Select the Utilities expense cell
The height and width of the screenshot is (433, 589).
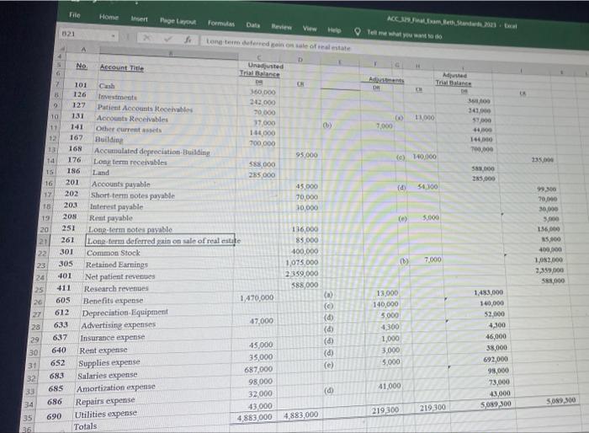coord(105,414)
